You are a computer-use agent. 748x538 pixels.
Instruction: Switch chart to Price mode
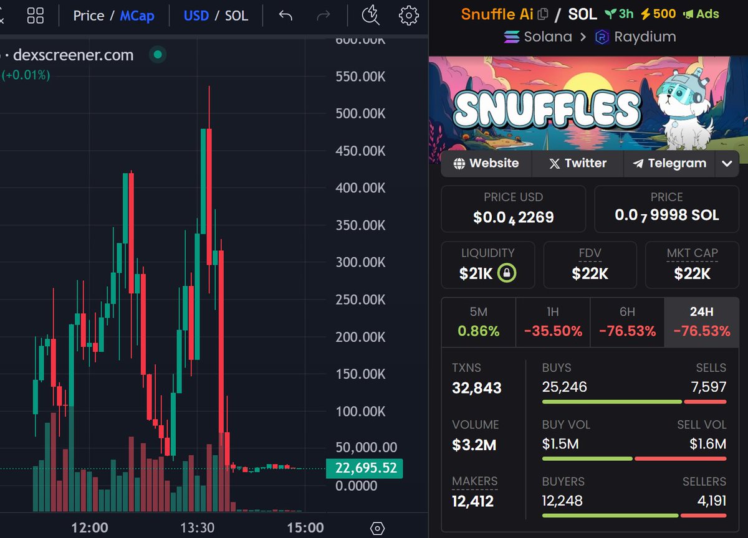coord(89,16)
